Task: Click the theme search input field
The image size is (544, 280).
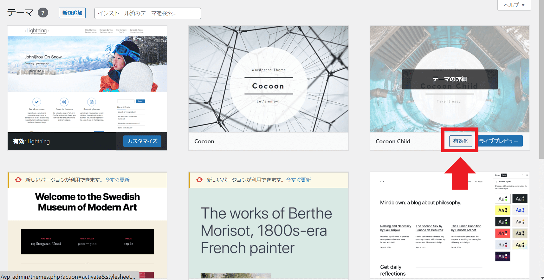Action: click(148, 13)
